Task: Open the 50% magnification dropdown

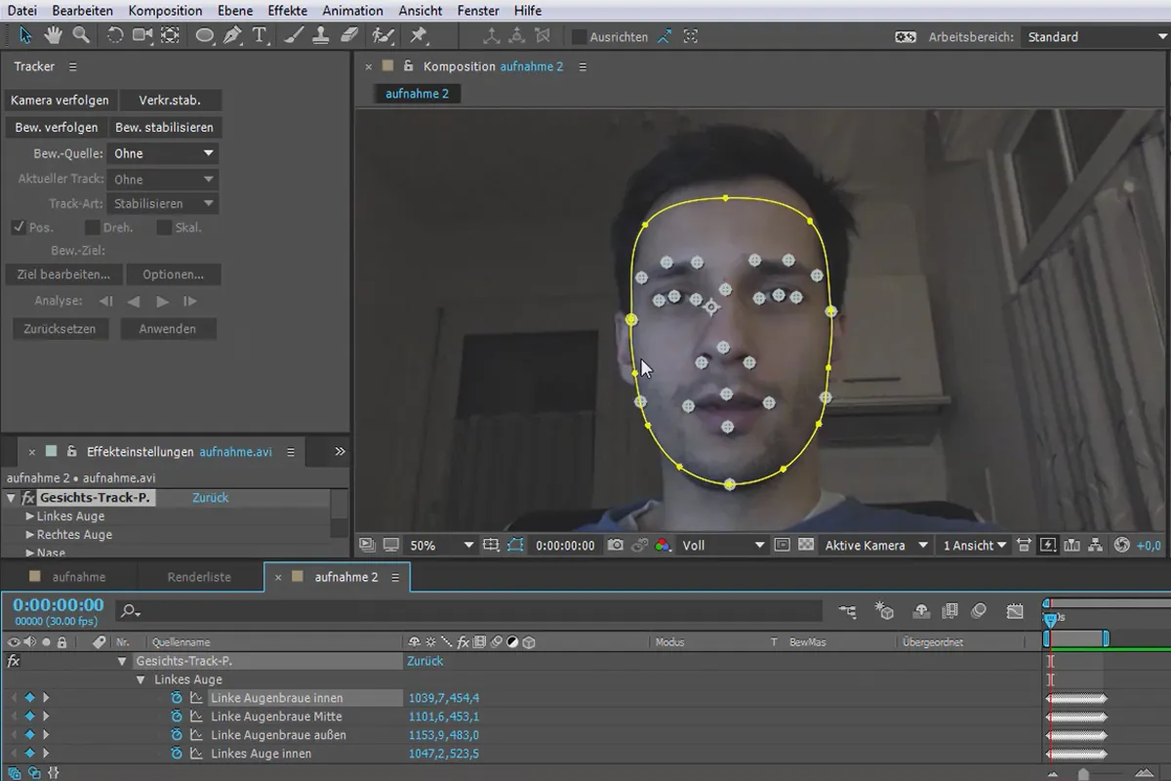Action: click(x=441, y=545)
